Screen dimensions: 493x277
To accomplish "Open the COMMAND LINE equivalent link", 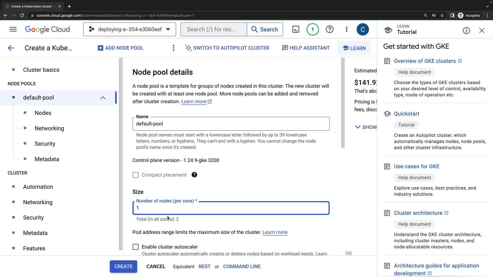I will point(242,266).
